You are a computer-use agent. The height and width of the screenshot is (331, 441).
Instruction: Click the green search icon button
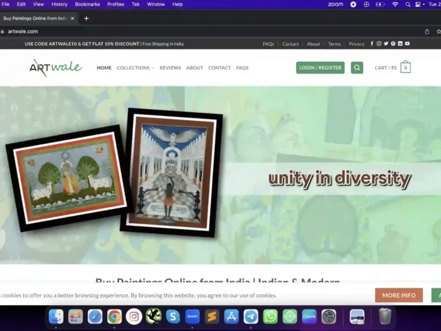[357, 67]
